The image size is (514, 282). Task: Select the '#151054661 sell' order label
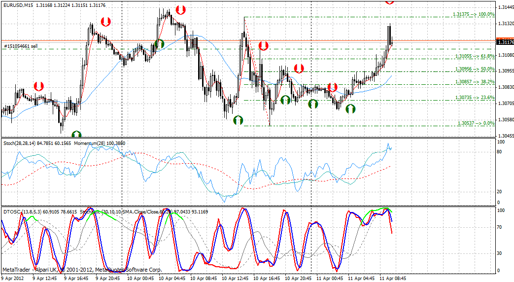click(x=20, y=46)
